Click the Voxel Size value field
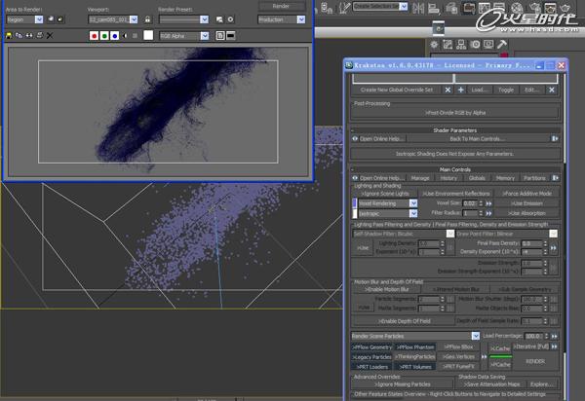 (x=471, y=202)
